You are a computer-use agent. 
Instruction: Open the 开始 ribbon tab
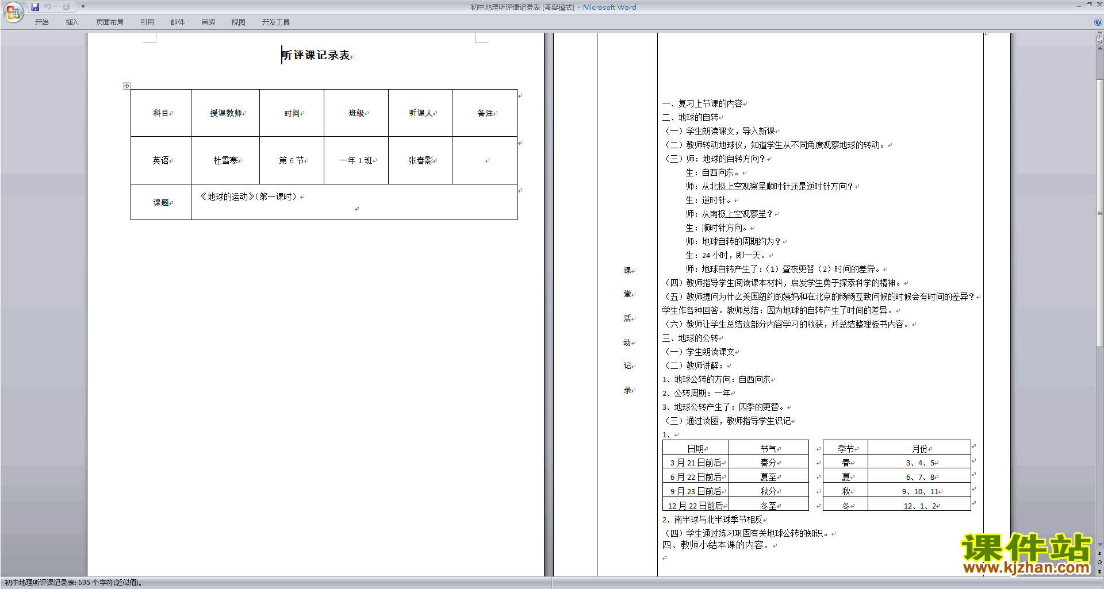(42, 22)
